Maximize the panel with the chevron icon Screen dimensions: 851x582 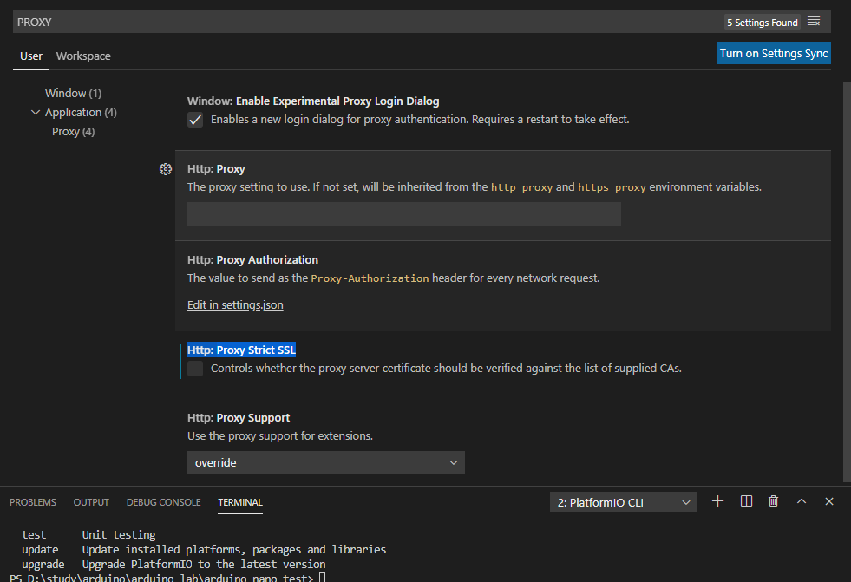pyautogui.click(x=801, y=501)
